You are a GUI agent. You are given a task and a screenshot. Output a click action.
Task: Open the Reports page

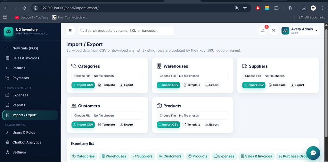[x=30, y=105]
